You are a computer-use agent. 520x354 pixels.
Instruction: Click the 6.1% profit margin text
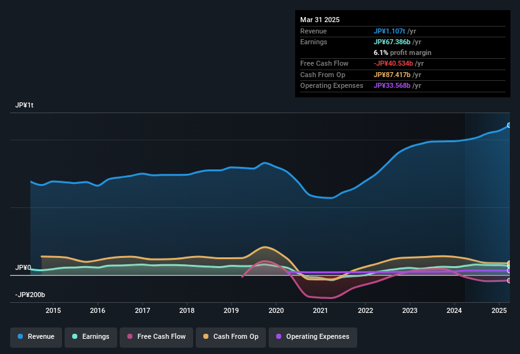[402, 52]
